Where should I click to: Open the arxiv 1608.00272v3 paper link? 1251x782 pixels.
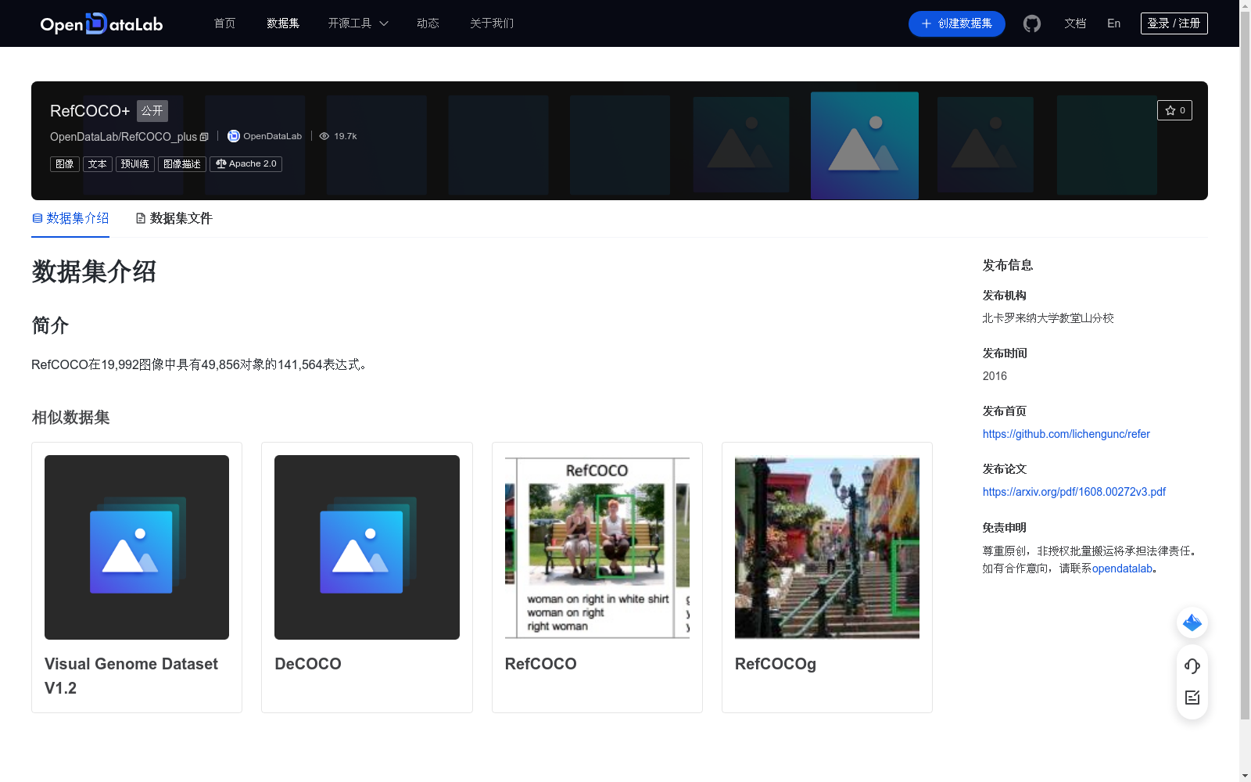(1074, 492)
